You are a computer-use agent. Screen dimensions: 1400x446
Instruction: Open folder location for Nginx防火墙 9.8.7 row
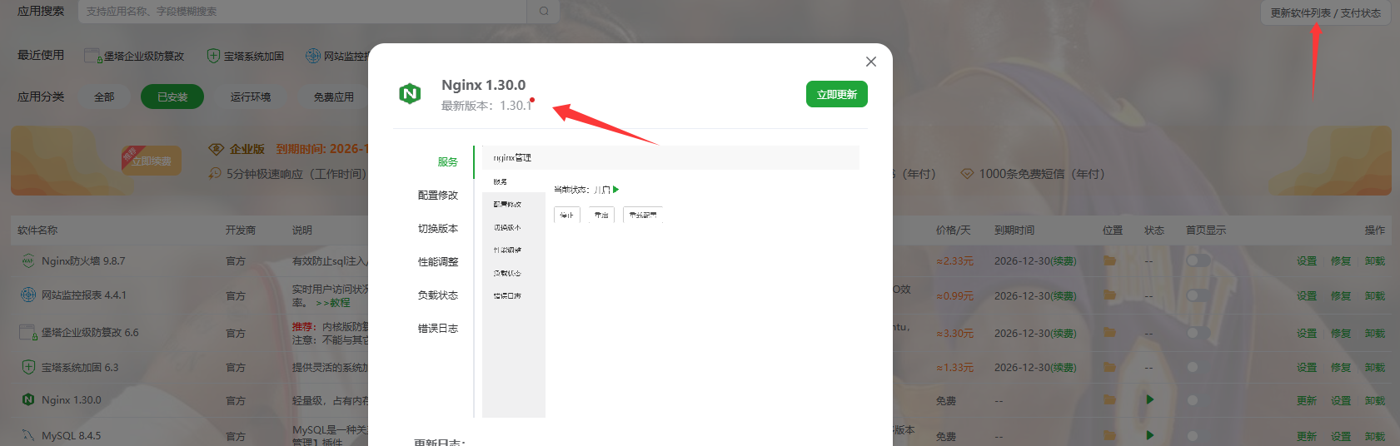pyautogui.click(x=1109, y=260)
